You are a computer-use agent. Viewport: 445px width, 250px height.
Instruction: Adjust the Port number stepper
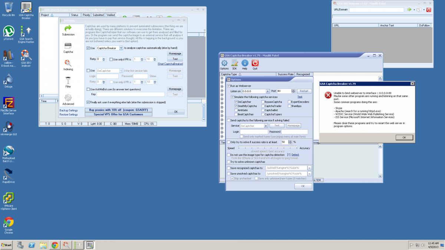point(293,91)
